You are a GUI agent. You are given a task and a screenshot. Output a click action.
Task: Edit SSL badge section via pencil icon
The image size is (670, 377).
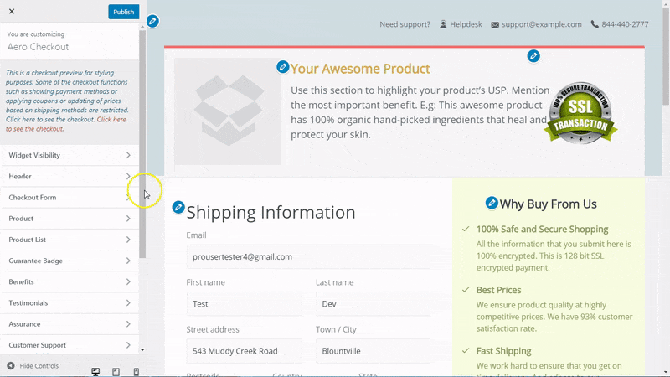pos(533,56)
